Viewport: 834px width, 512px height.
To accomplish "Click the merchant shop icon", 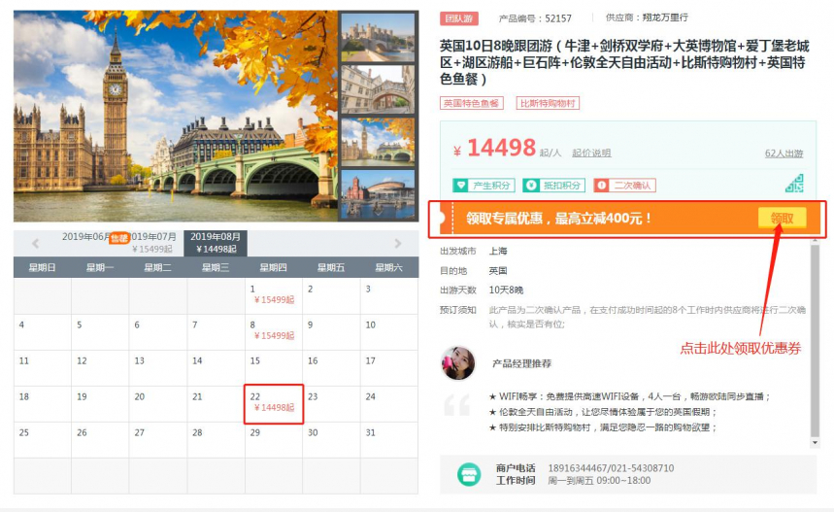I will 469,474.
